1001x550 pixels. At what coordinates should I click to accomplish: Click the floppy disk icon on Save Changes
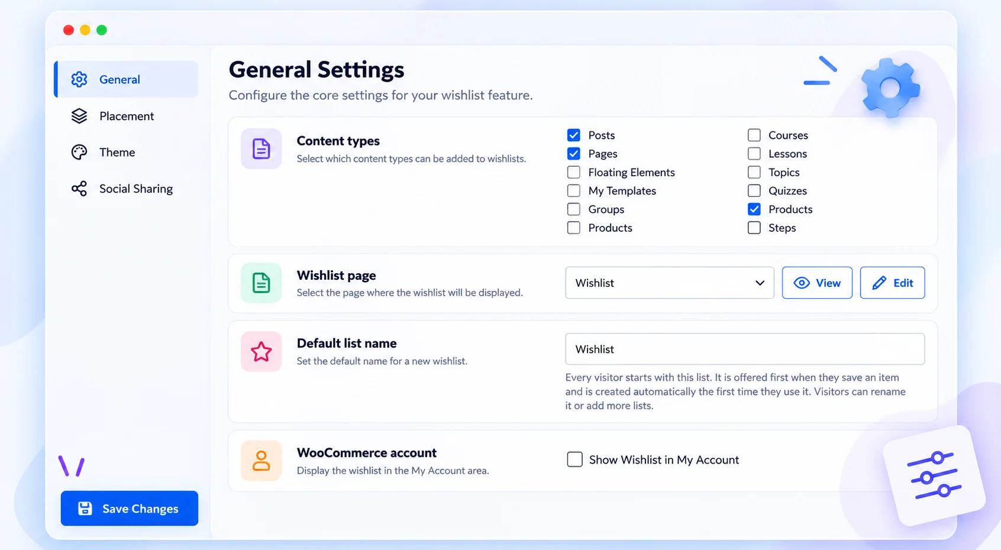point(85,509)
